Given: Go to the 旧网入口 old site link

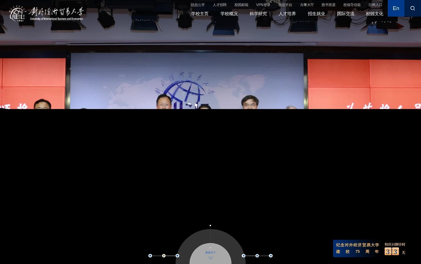Looking at the screenshot, I should click(375, 5).
